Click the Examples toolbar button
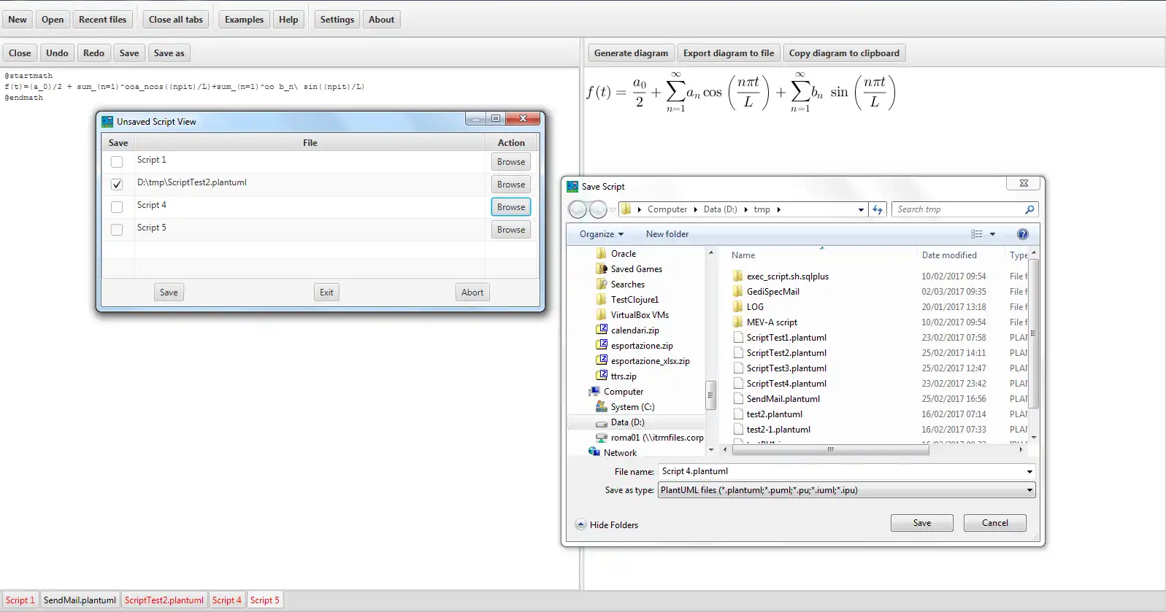1166x612 pixels. [x=244, y=20]
